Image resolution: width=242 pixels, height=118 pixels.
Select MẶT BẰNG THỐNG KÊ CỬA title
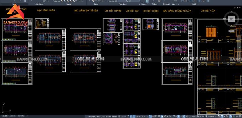[x=177, y=11]
